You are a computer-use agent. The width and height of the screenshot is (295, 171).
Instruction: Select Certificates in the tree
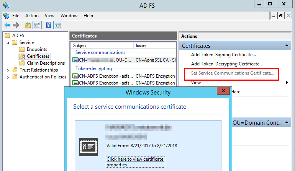coord(38,56)
